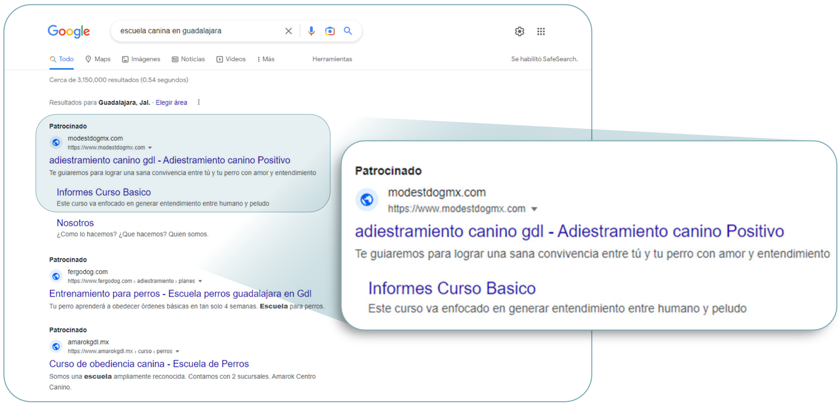Screen dimensions: 840x406
Task: Switch to the Videos tab
Action: (231, 59)
